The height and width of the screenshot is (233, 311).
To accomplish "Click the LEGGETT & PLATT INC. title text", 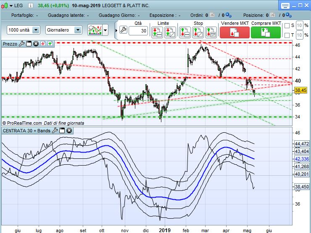I will pos(126,5).
